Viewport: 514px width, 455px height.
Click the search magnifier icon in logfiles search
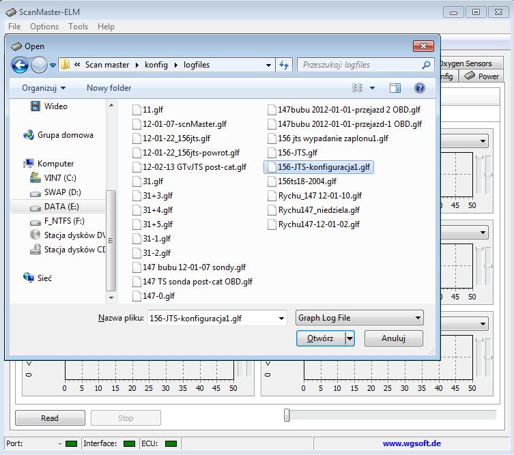[426, 65]
